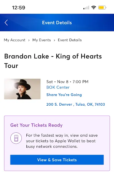Click chevron after My Events breadcrumb
Screen dimensions: 114x172
tap(54, 40)
